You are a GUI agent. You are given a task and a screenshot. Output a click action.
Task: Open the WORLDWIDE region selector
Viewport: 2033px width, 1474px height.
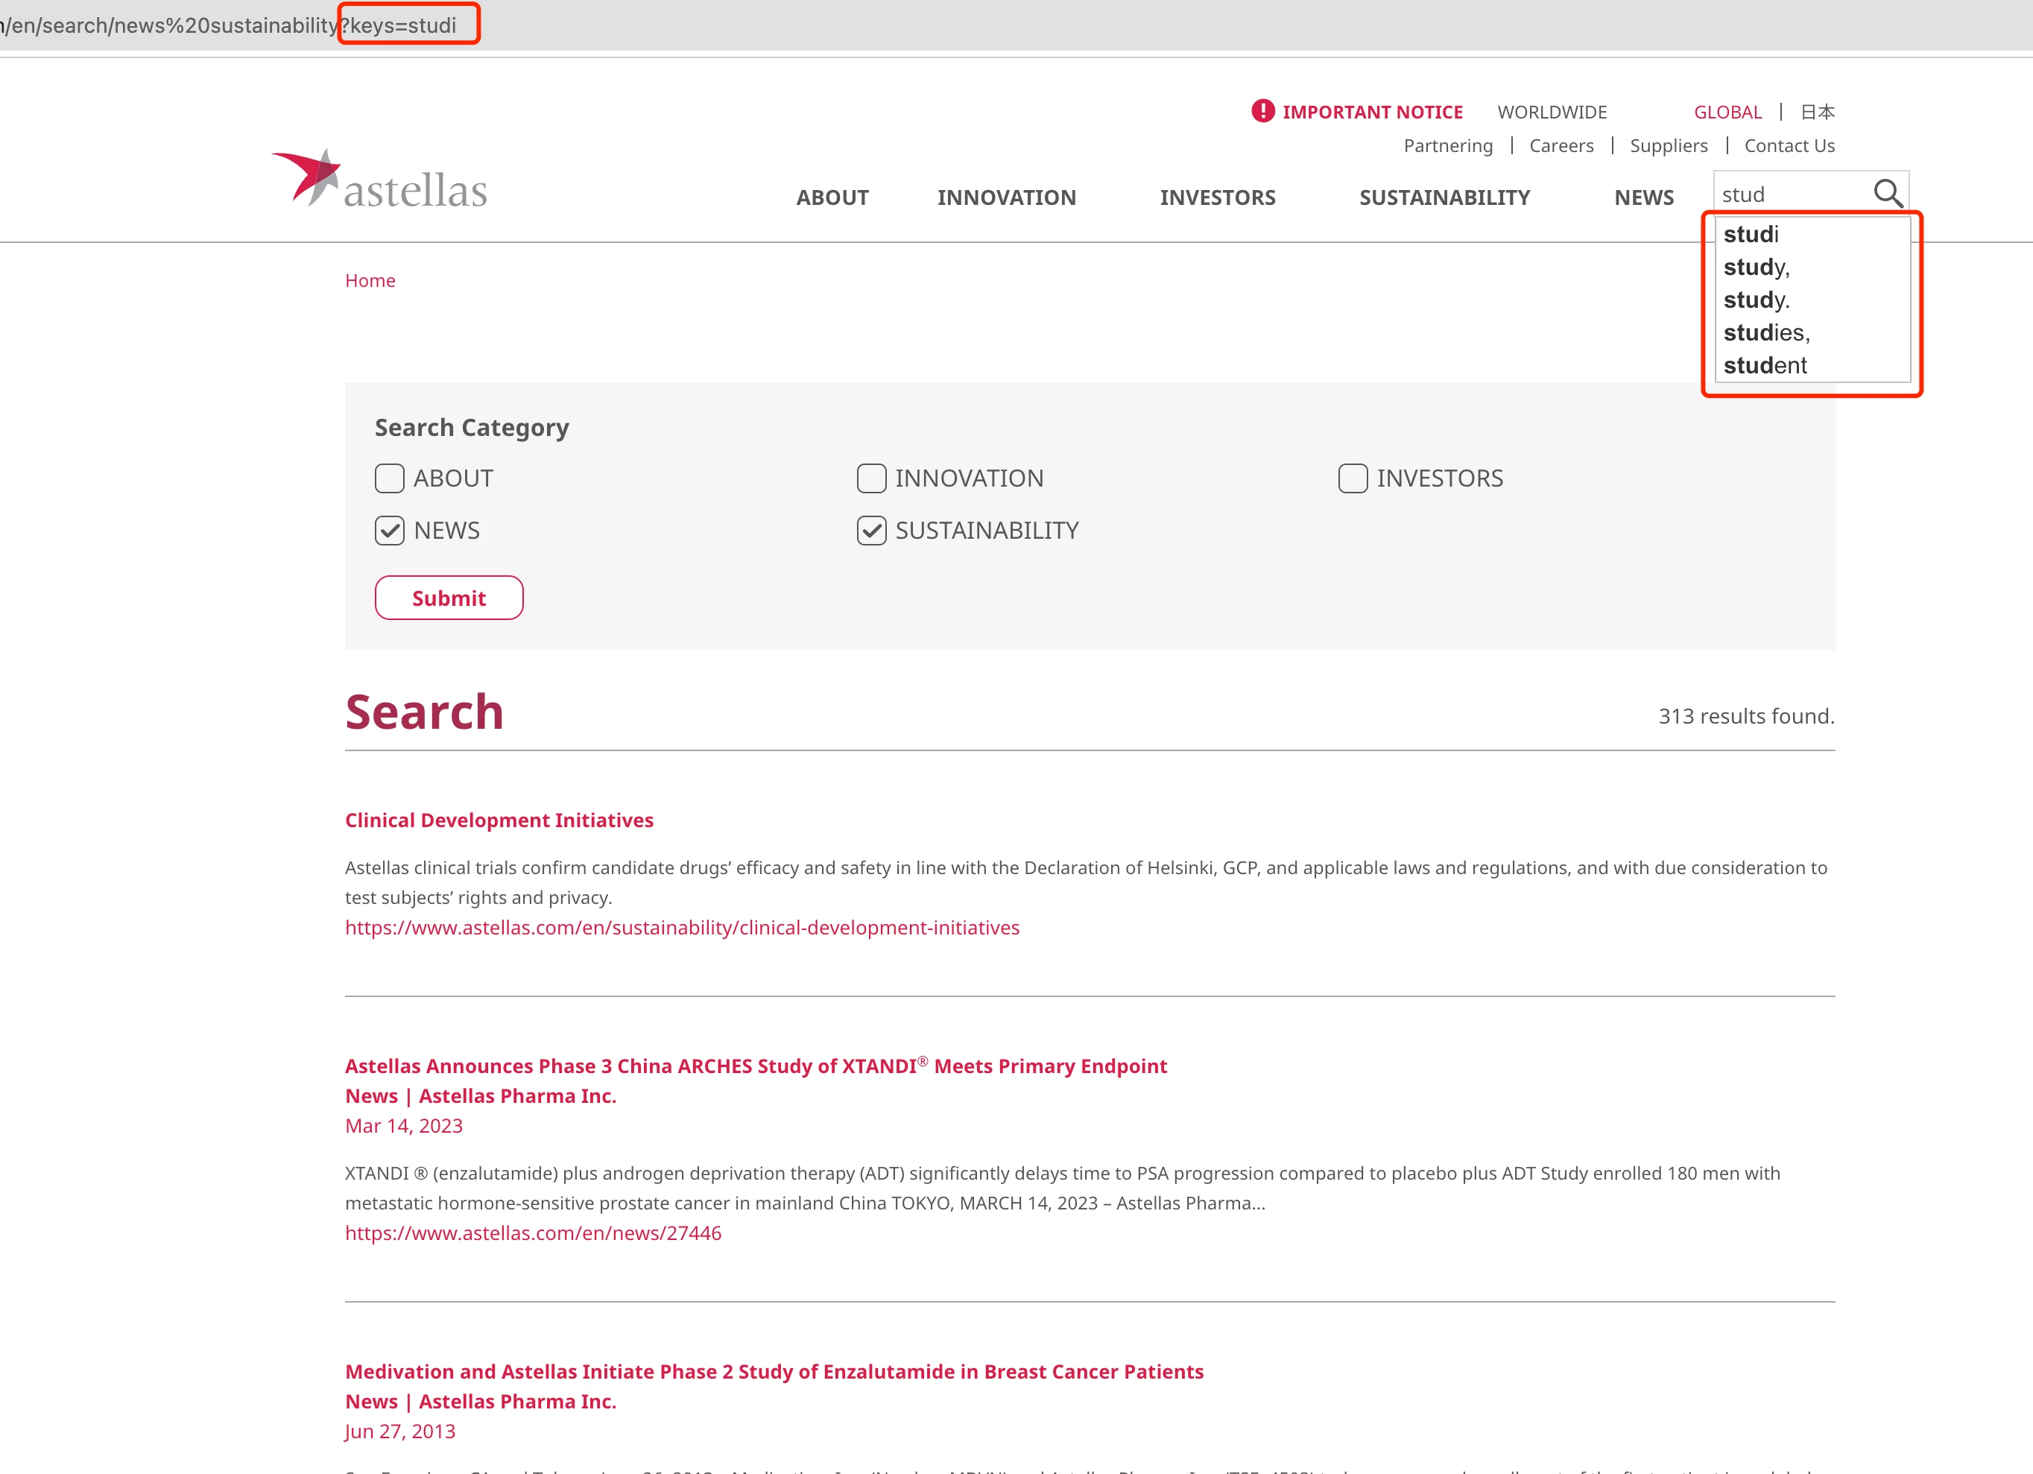point(1552,112)
